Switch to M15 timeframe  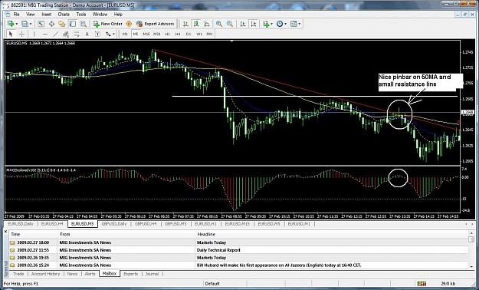146,34
